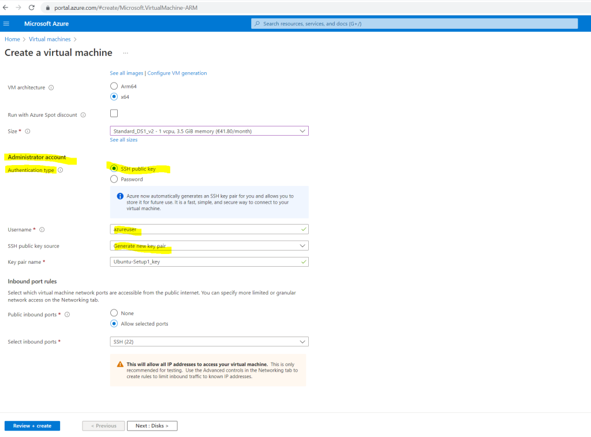Click the orange warning triangle icon
The height and width of the screenshot is (437, 591).
tap(120, 364)
